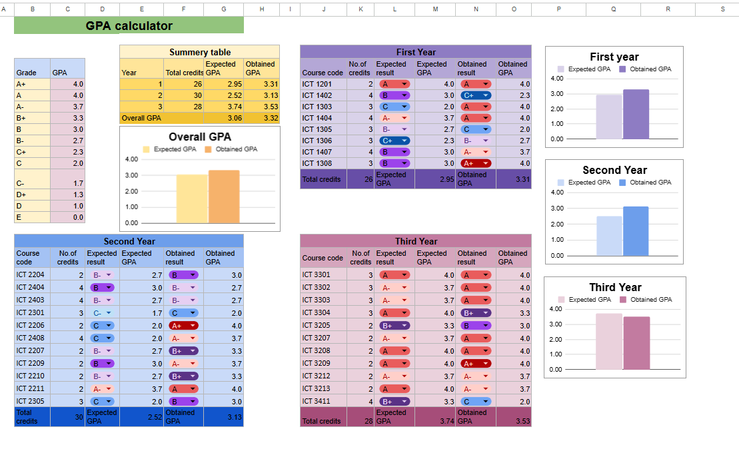Open expected result dropdown for ICT 2211

[x=102, y=389]
